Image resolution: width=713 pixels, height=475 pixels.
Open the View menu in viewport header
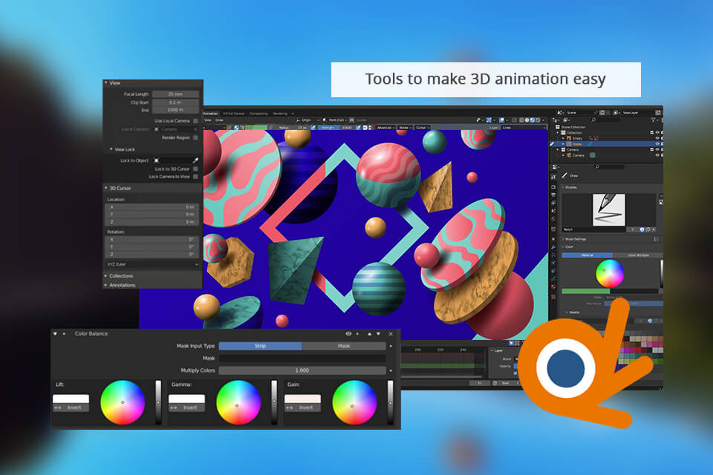(208, 120)
